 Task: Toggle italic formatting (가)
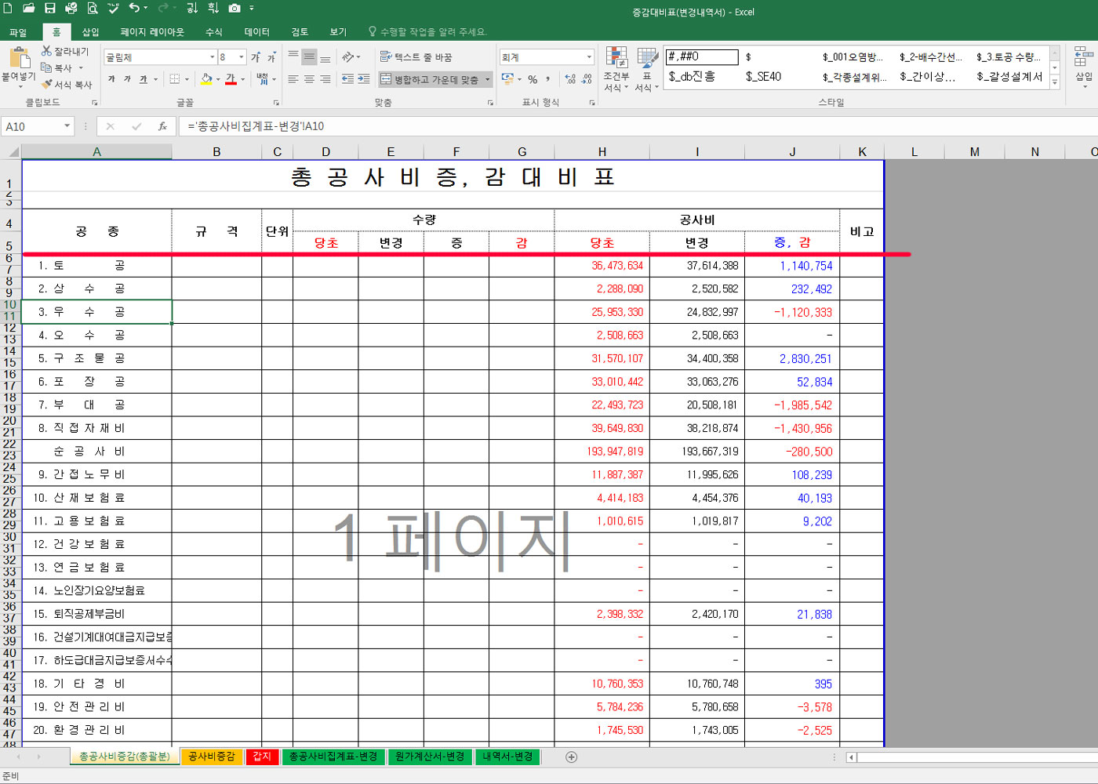click(127, 79)
